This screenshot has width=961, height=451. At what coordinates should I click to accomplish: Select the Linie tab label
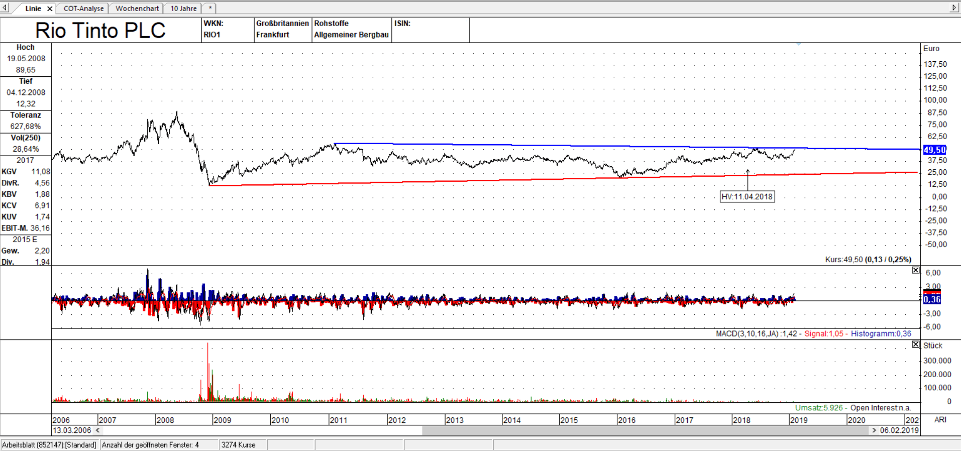(x=33, y=9)
